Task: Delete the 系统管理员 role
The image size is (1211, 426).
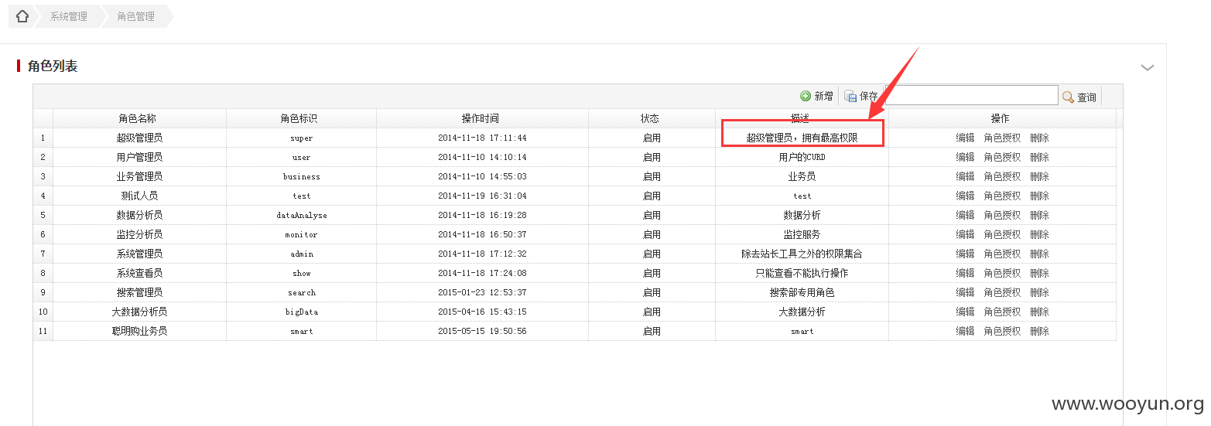Action: coord(1039,254)
